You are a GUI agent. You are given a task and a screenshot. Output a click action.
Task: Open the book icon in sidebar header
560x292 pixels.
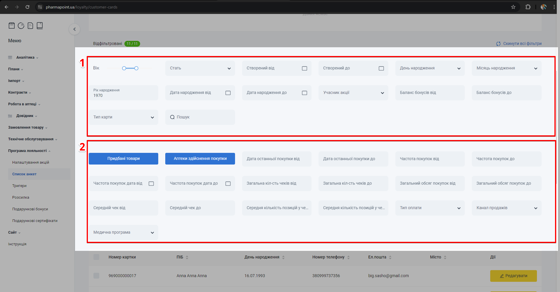tap(40, 26)
